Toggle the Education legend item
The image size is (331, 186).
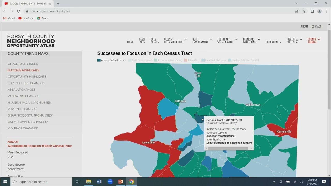[192, 60]
